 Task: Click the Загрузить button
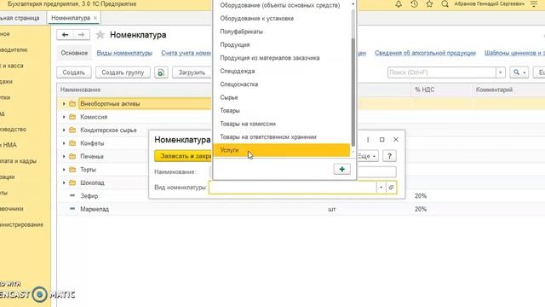[x=192, y=72]
